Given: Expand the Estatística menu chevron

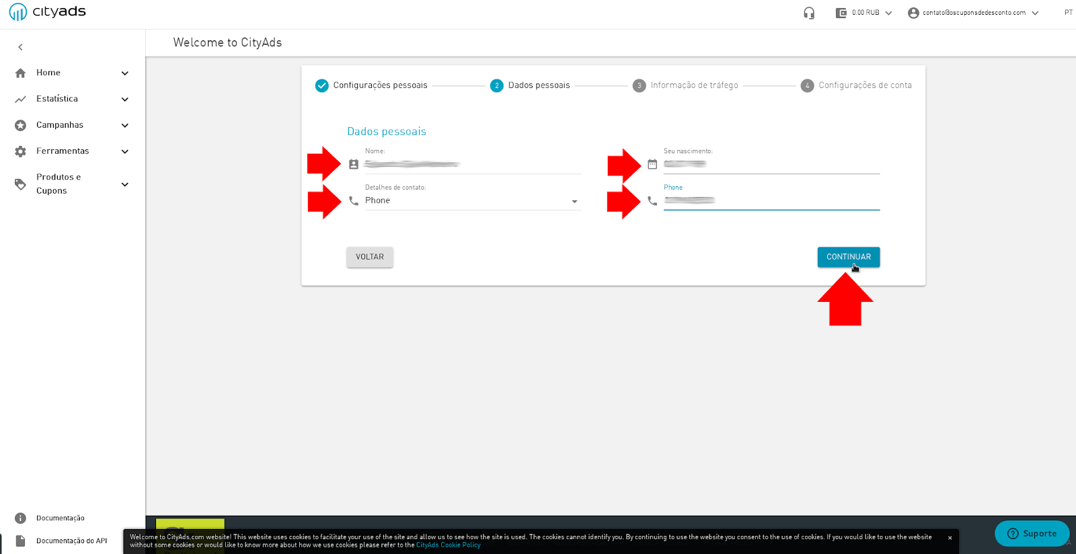Looking at the screenshot, I should pyautogui.click(x=124, y=99).
